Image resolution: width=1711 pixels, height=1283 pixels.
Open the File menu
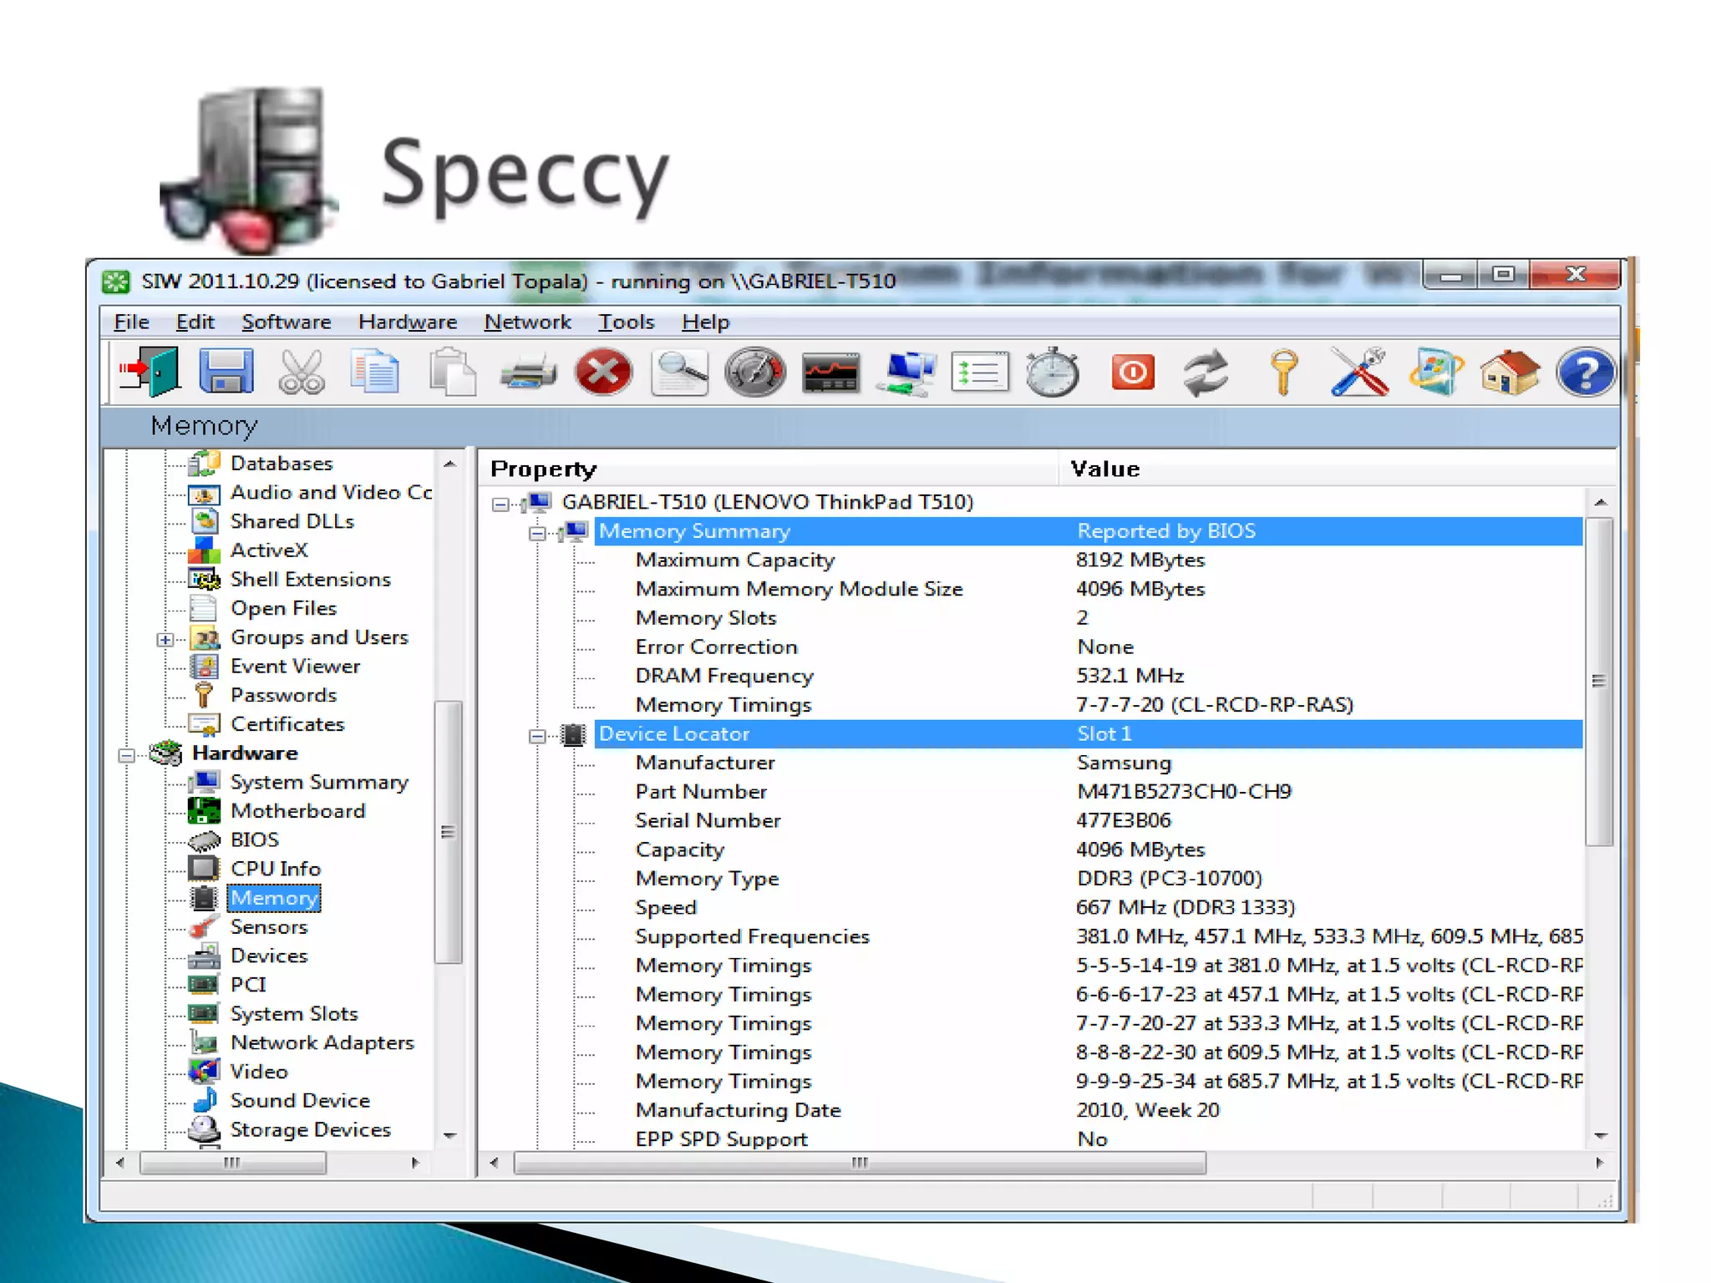[x=131, y=322]
